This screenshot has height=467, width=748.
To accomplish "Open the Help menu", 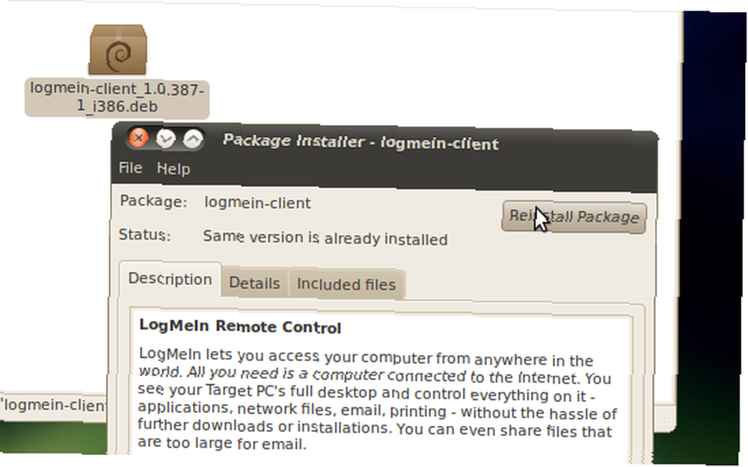I will [174, 169].
